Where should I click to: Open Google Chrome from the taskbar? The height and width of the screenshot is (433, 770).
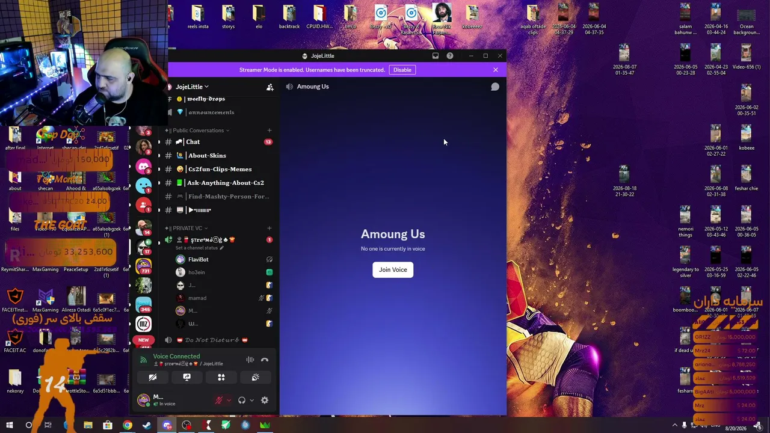click(127, 426)
